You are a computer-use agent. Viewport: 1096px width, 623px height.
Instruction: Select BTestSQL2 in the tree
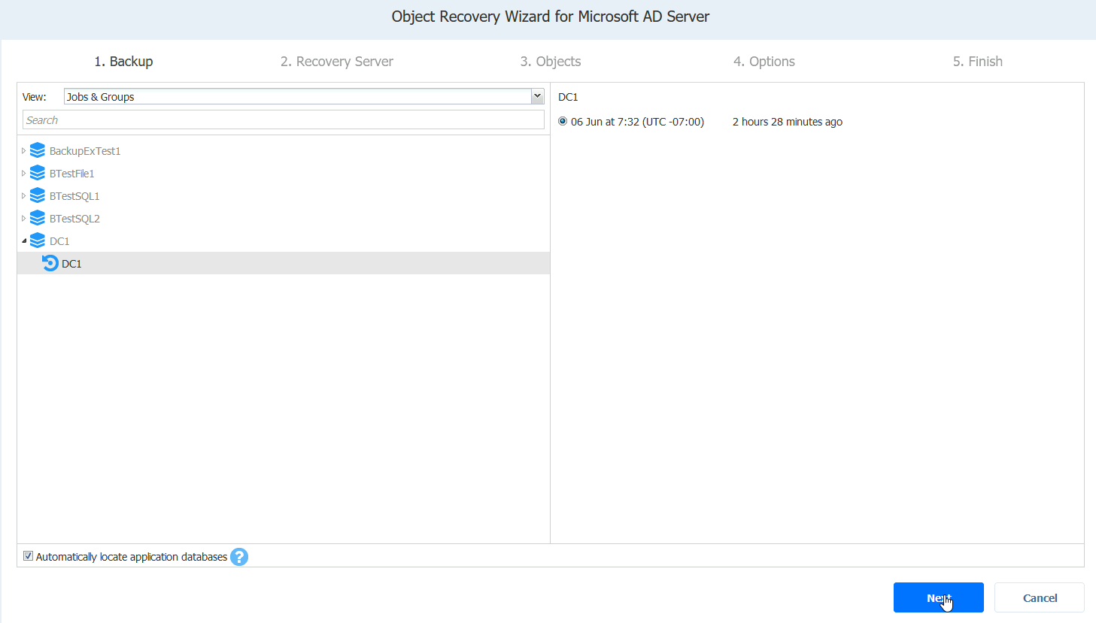click(74, 219)
